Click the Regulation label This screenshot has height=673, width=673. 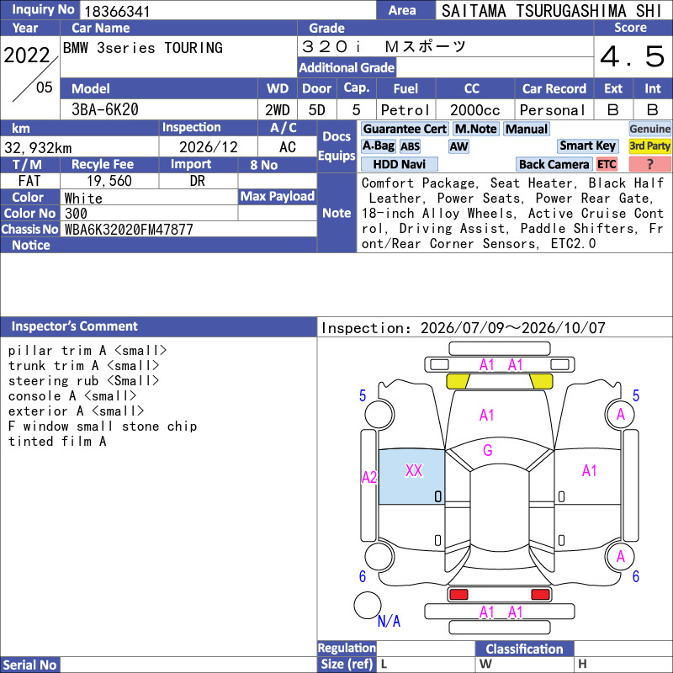[347, 648]
